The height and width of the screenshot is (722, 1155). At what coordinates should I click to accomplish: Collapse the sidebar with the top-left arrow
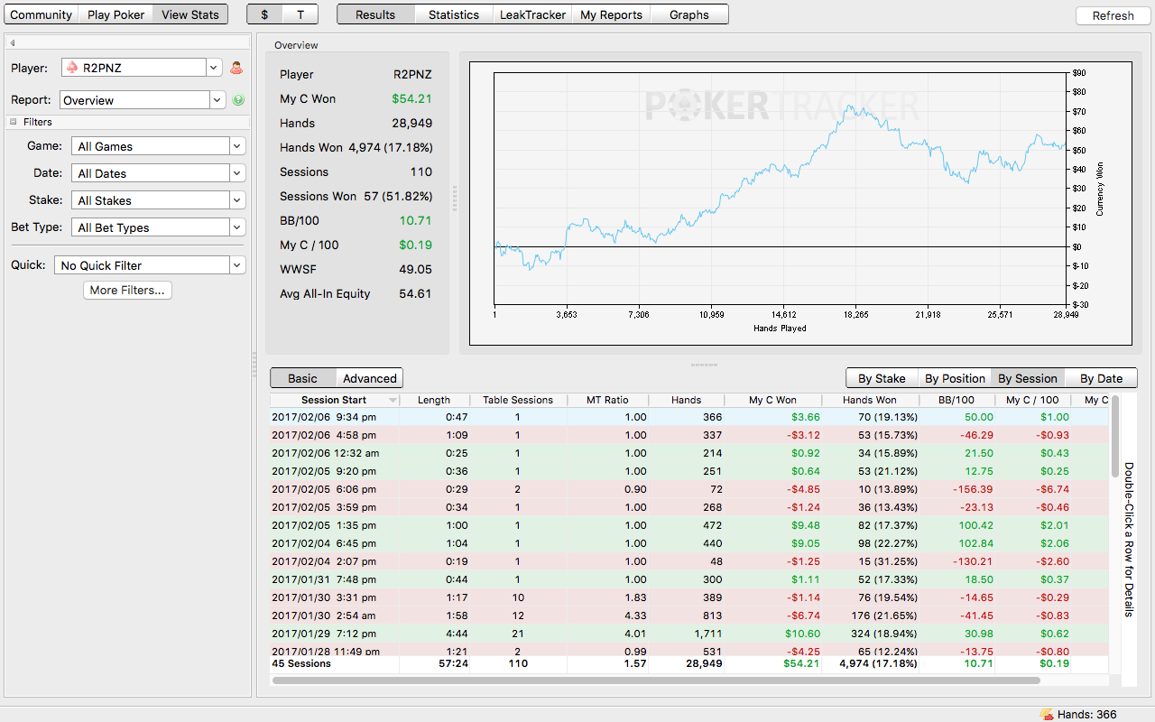tap(13, 42)
